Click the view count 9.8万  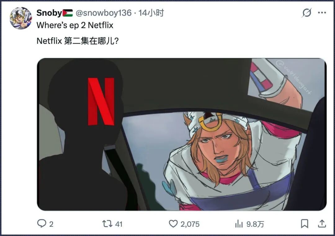tap(255, 224)
